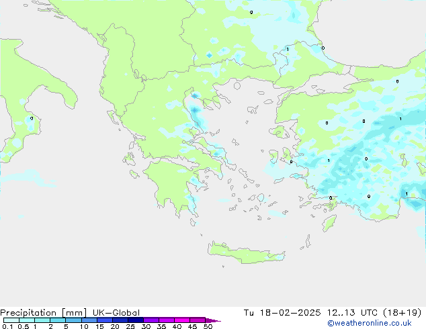Click the 15–20 mm blue legend swatch

[x=105, y=320]
